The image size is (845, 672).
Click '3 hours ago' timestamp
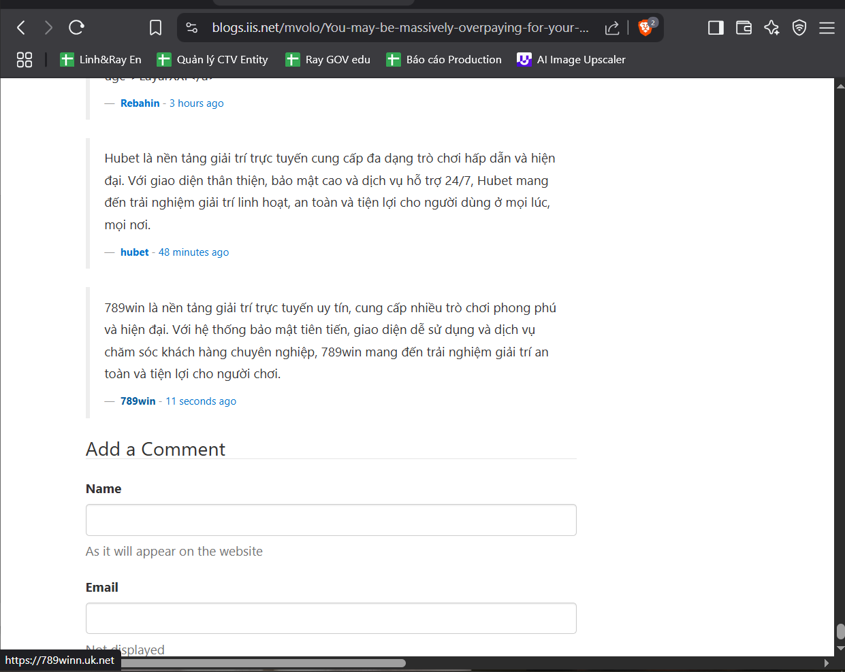(x=196, y=103)
